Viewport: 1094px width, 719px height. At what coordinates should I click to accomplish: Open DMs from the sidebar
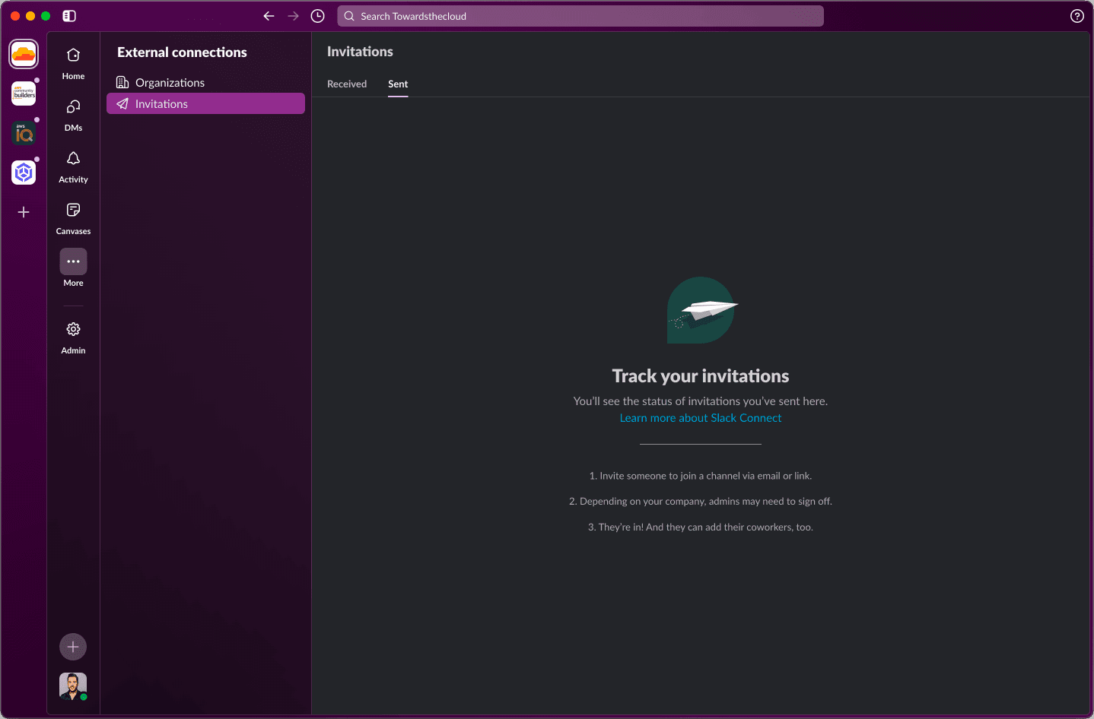coord(73,112)
